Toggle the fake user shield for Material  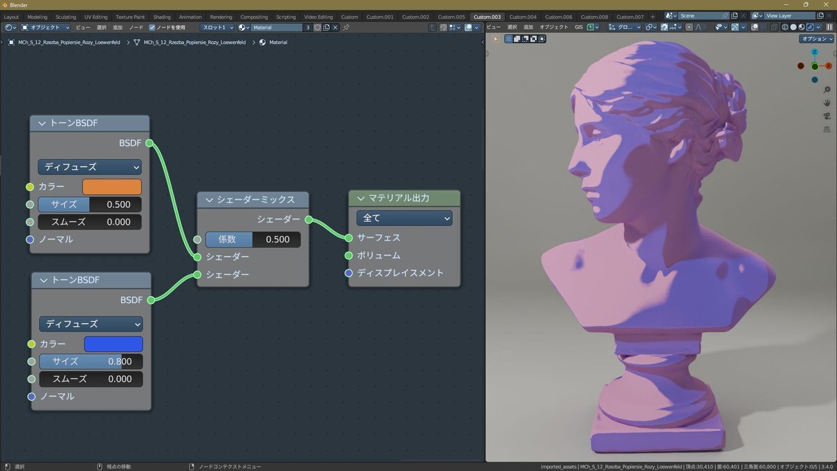[x=317, y=27]
